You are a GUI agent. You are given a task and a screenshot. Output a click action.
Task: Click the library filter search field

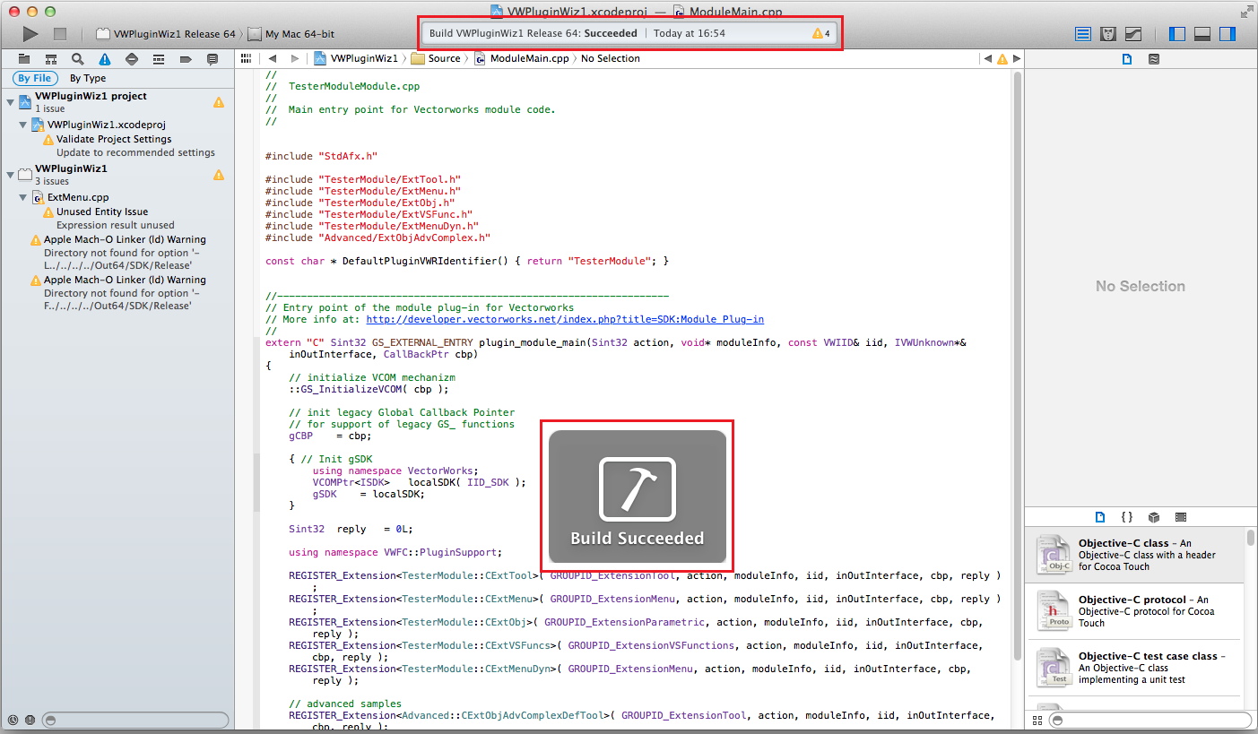pyautogui.click(x=1150, y=720)
